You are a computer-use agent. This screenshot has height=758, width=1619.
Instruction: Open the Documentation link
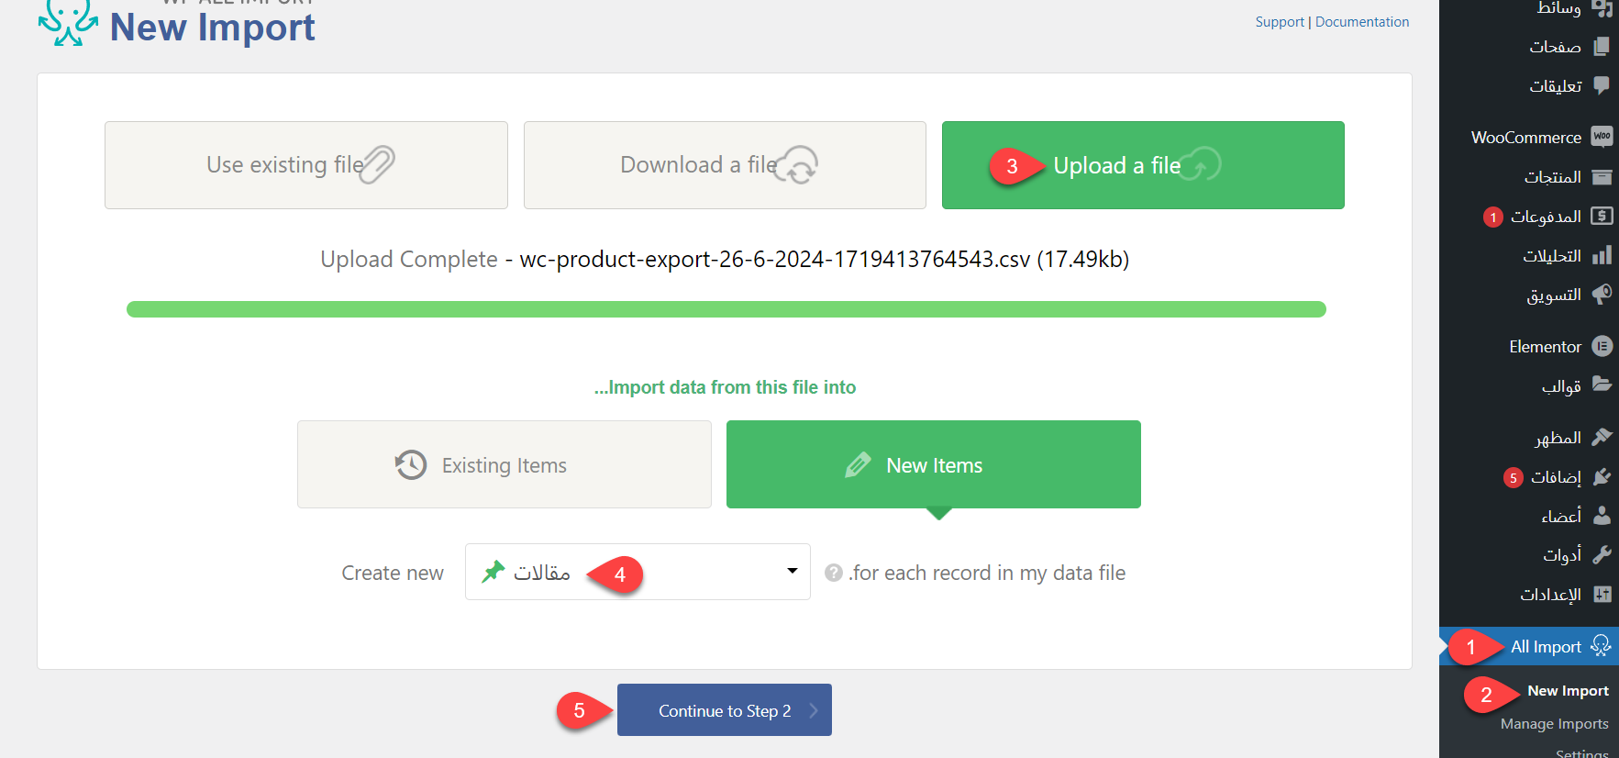click(x=1361, y=22)
